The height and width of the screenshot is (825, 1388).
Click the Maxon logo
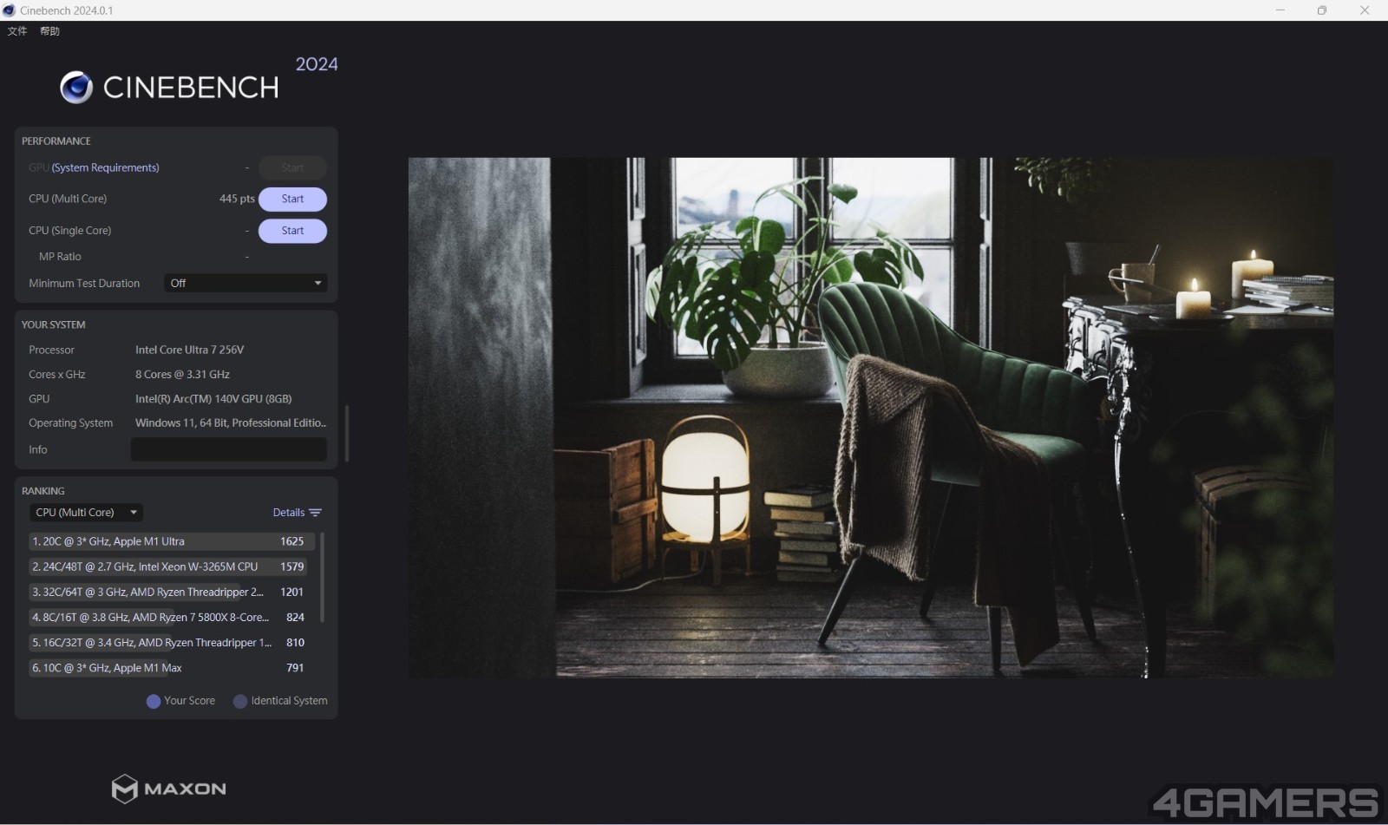tap(169, 789)
